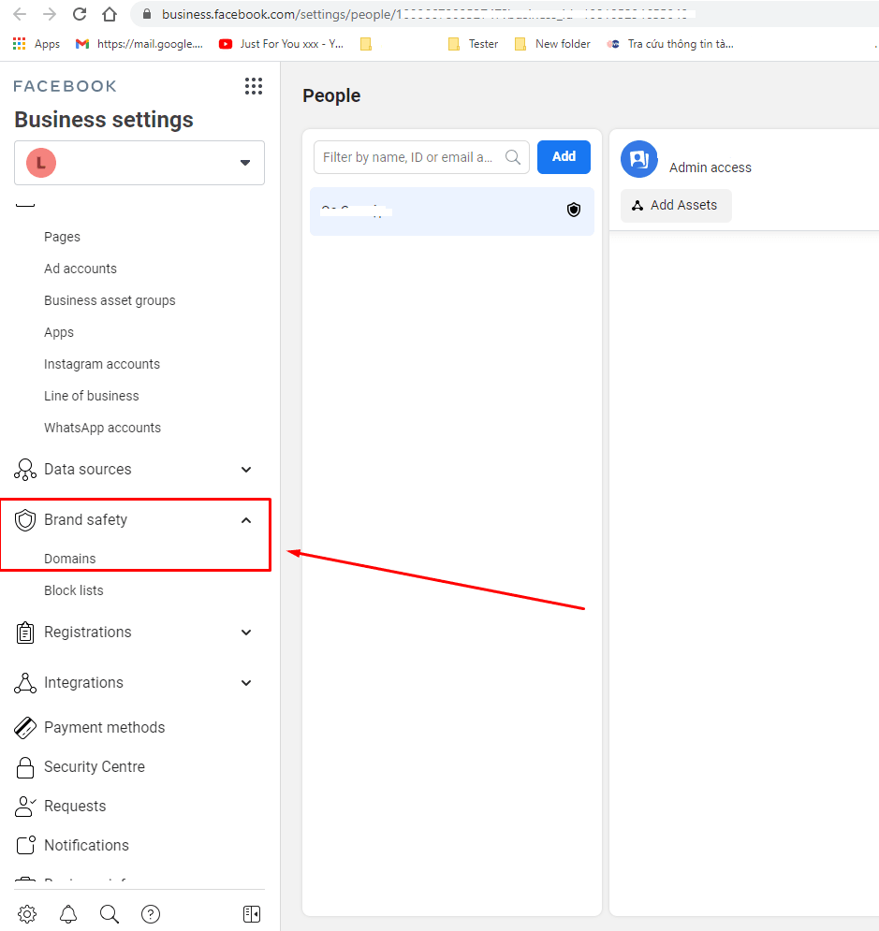
Task: Open Ad accounts in the sidebar
Action: coord(81,269)
